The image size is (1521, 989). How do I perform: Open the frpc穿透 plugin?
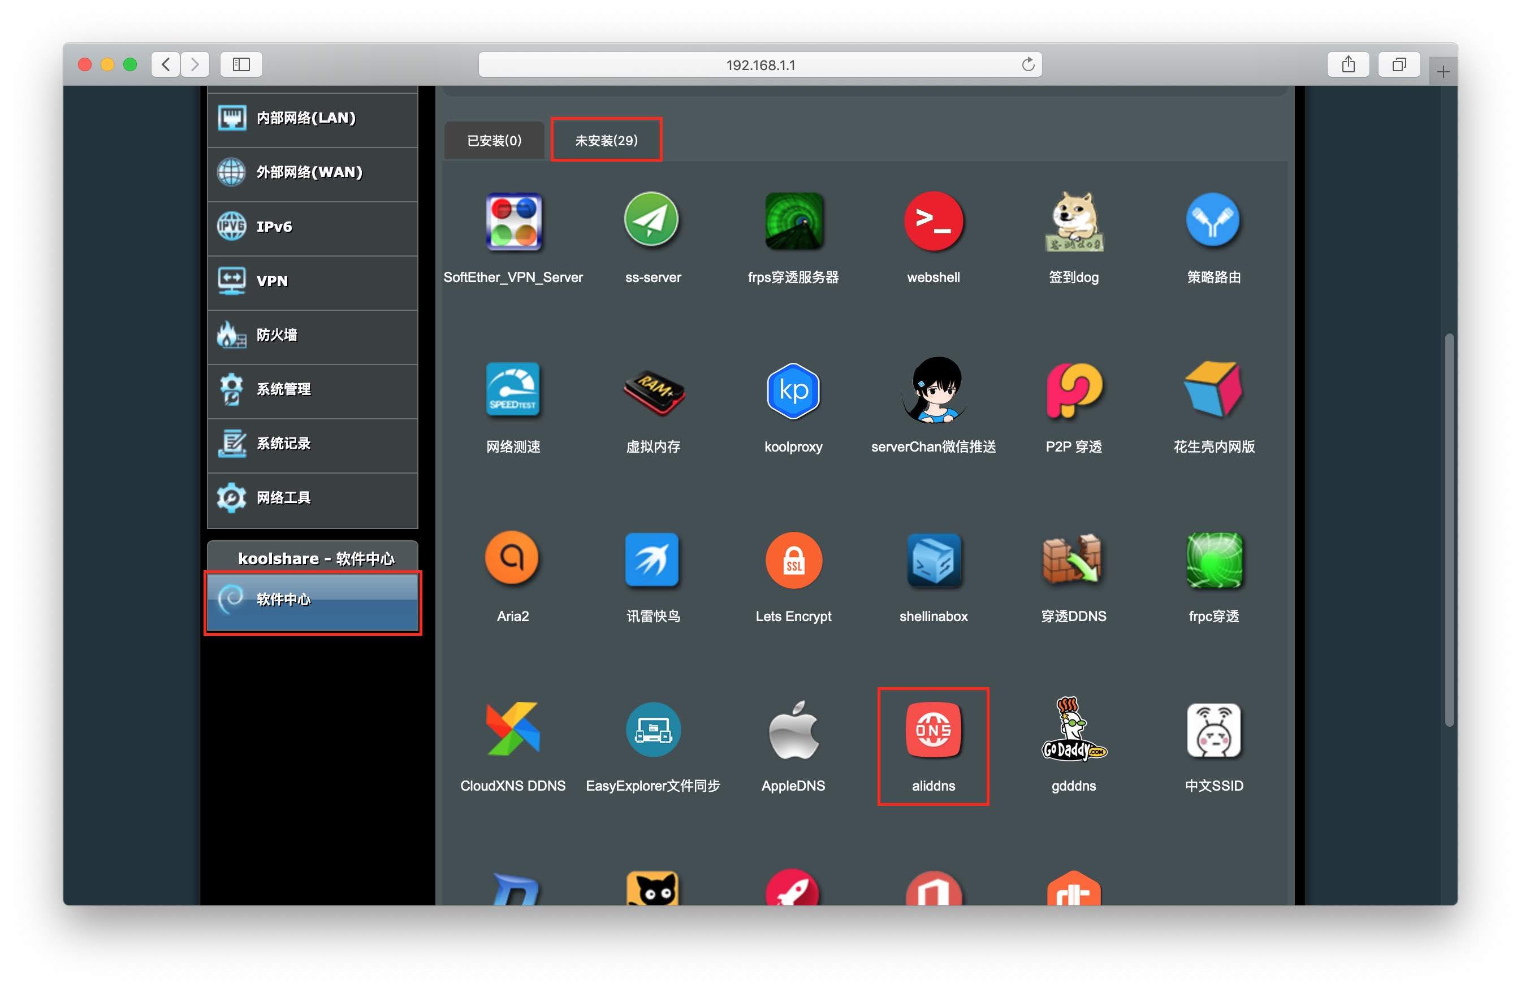[x=1213, y=559]
